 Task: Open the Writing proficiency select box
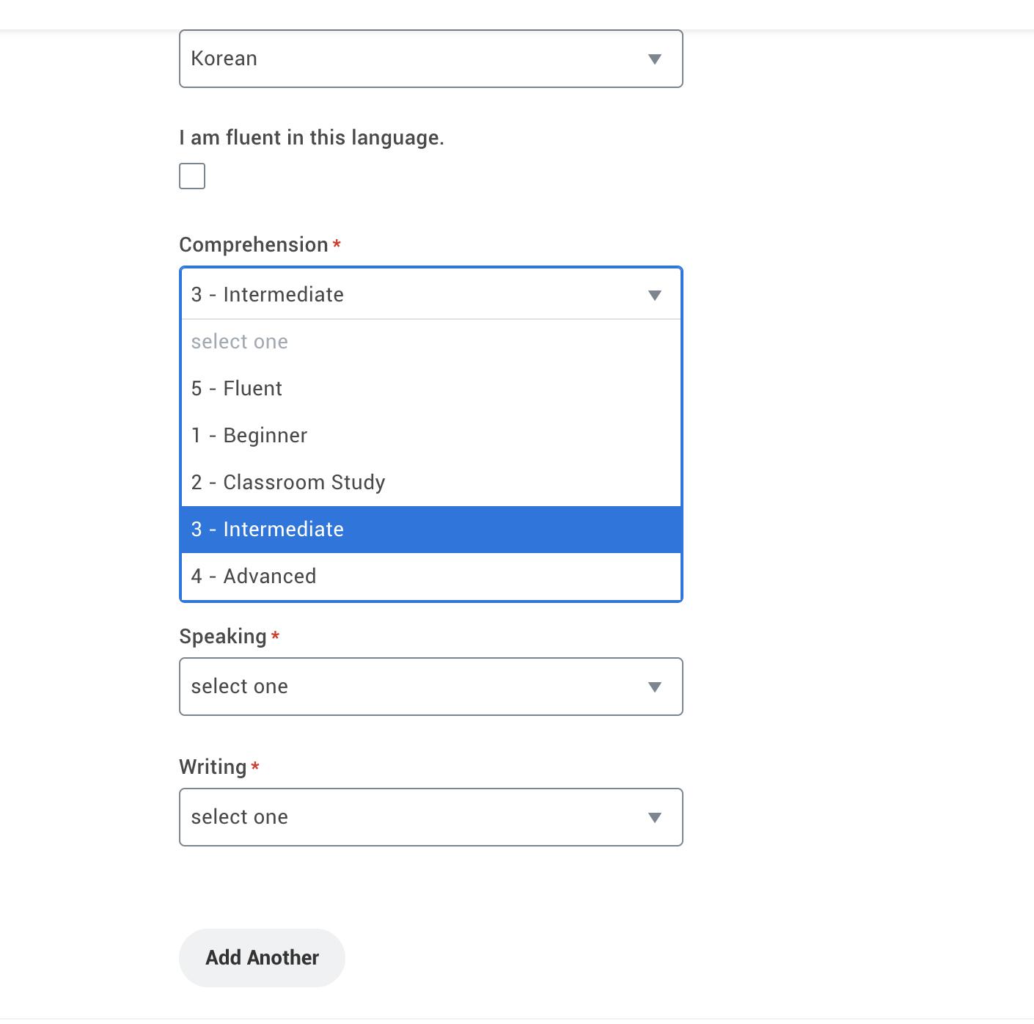click(411, 817)
